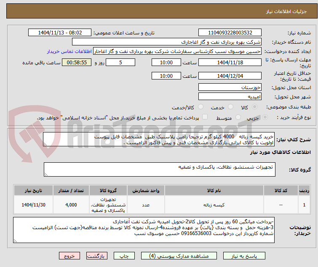
Task: Click the نام کالا column header
Action: click(214, 190)
